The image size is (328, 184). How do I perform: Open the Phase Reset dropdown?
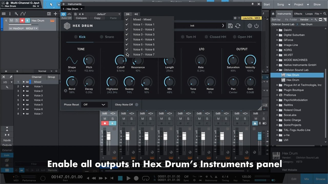(95, 105)
